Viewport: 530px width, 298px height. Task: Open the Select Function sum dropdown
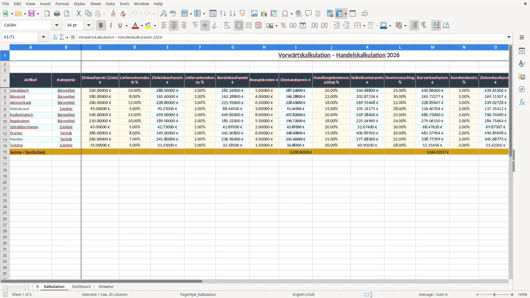(67, 38)
